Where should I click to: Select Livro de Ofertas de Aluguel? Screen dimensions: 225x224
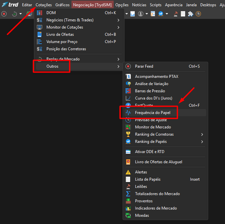pos(165,162)
